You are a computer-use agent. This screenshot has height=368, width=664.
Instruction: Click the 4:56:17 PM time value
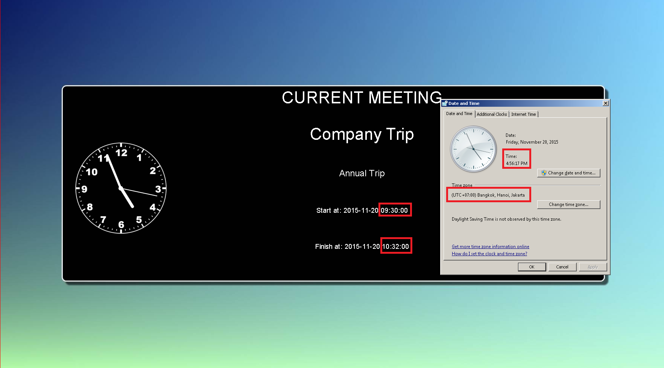[x=517, y=164]
